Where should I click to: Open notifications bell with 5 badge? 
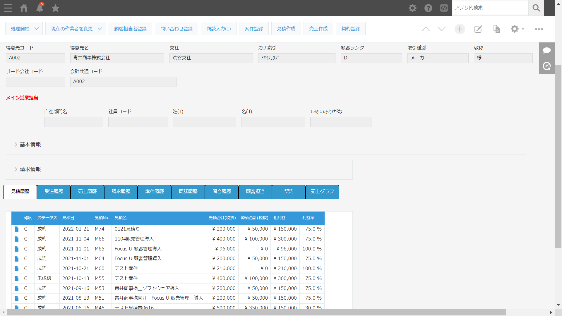(x=40, y=8)
